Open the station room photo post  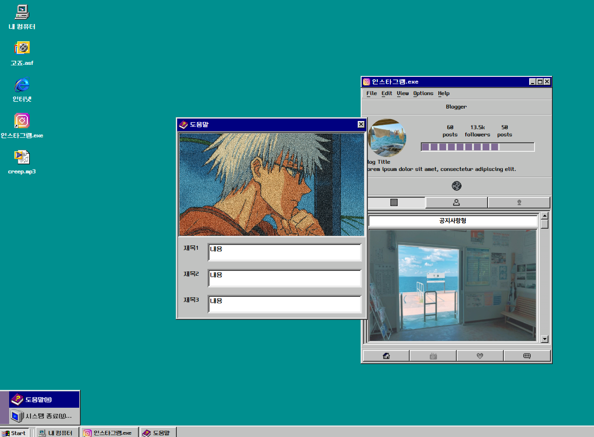point(452,285)
